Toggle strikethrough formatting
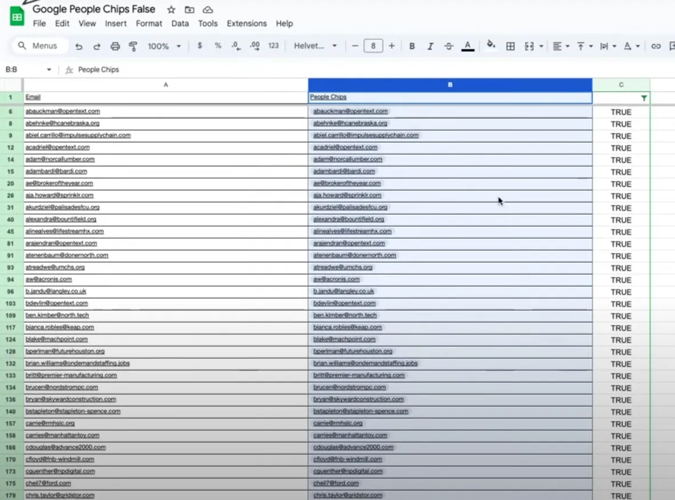The height and width of the screenshot is (500, 675). pos(448,46)
